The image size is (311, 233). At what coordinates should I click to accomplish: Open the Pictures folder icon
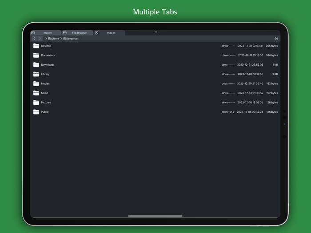[x=36, y=103]
